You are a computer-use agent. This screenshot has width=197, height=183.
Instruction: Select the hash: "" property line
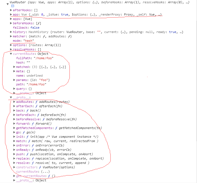pyautogui.click(x=23, y=62)
